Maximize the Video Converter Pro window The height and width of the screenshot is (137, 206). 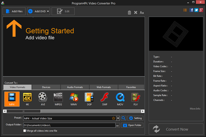(193, 2)
